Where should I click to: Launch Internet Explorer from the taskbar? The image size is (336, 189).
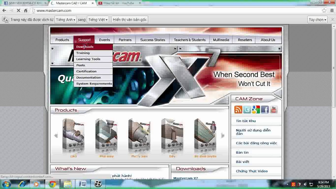[x=22, y=184]
